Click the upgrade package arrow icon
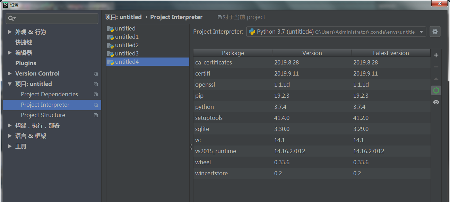This screenshot has width=450, height=202. point(436,79)
